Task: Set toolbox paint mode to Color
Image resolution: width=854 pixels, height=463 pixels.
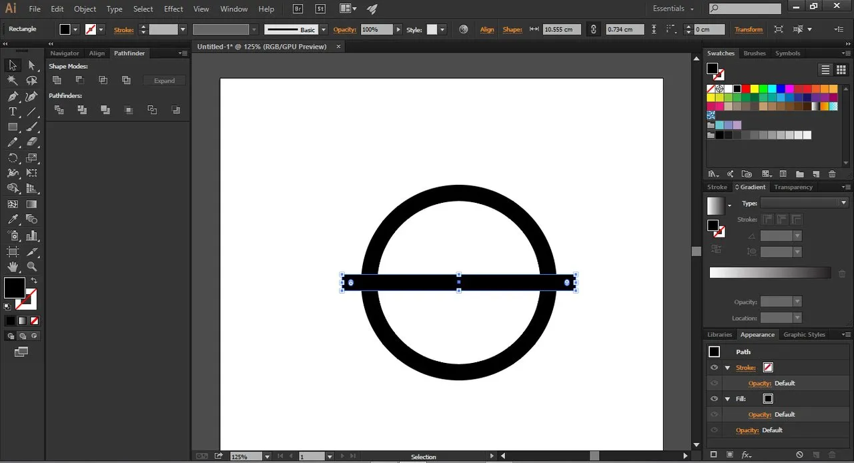Action: pyautogui.click(x=10, y=320)
